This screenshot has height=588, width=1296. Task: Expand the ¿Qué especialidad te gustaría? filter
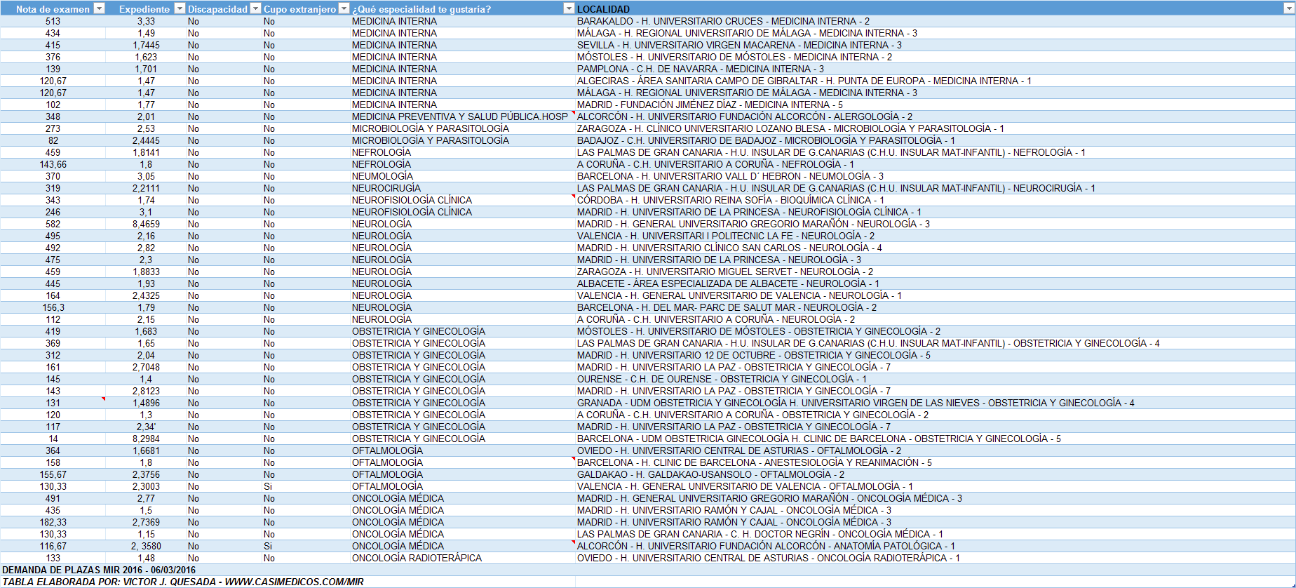pyautogui.click(x=569, y=8)
